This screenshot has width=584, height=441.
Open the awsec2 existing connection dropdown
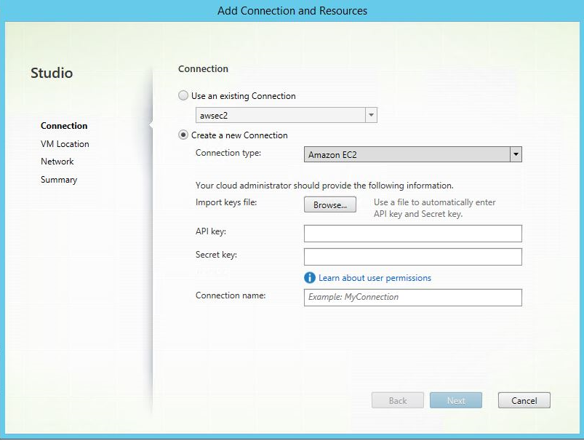coord(371,115)
